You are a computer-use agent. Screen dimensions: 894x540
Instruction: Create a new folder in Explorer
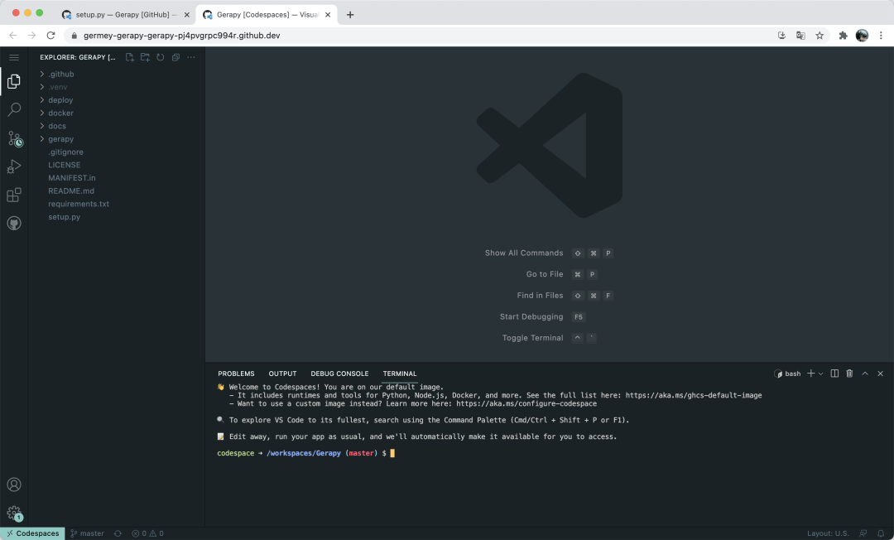point(144,57)
